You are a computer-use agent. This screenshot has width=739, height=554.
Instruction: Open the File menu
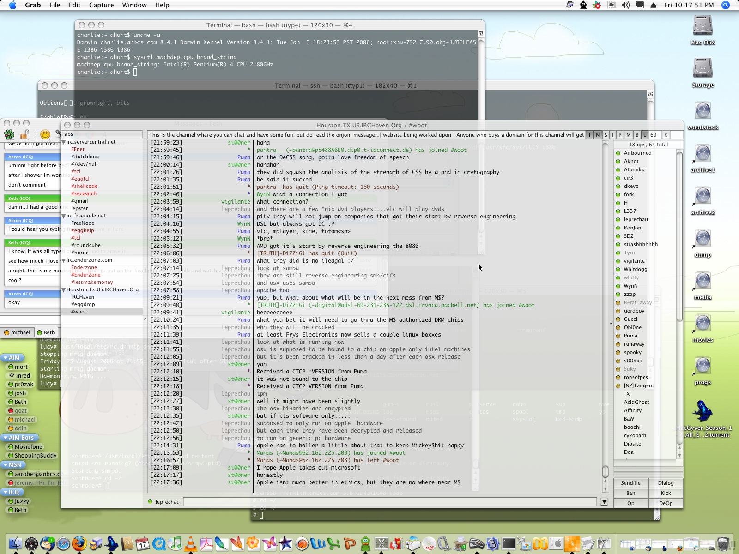click(x=55, y=5)
